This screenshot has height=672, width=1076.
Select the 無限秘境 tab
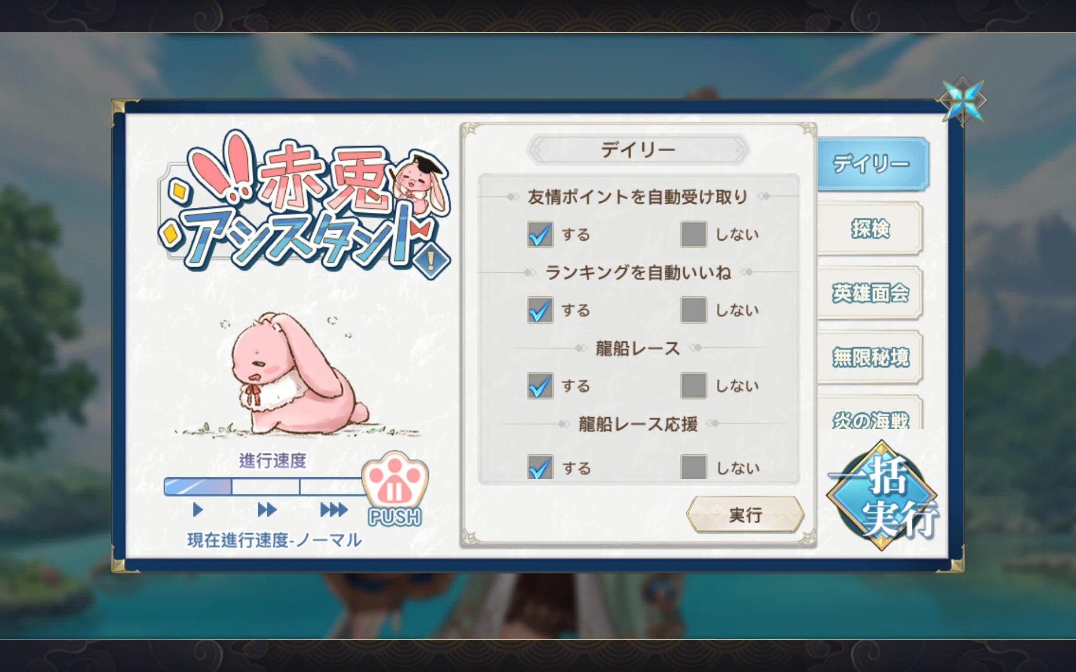pos(870,357)
